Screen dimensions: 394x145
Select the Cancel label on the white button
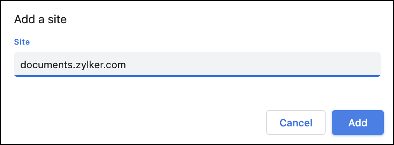pyautogui.click(x=296, y=123)
